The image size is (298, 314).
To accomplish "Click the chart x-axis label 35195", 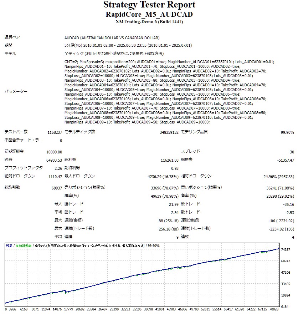I will [x=137, y=309].
